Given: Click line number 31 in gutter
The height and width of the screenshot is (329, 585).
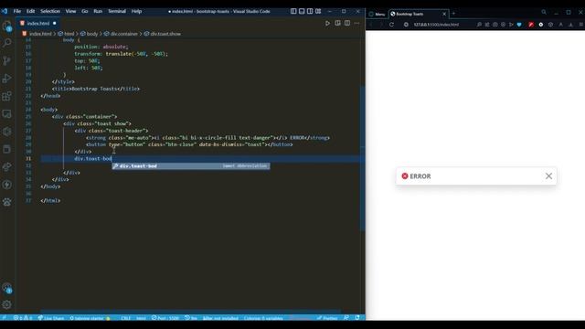Looking at the screenshot, I should pos(28,158).
